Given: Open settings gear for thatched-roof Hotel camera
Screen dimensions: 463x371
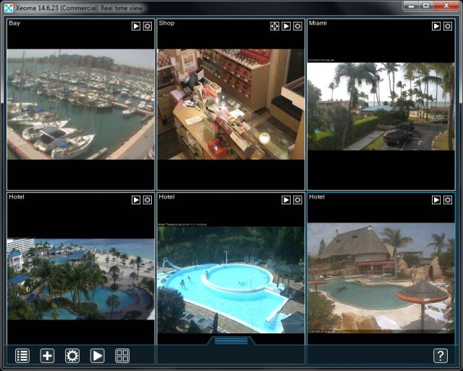Looking at the screenshot, I should tap(448, 200).
